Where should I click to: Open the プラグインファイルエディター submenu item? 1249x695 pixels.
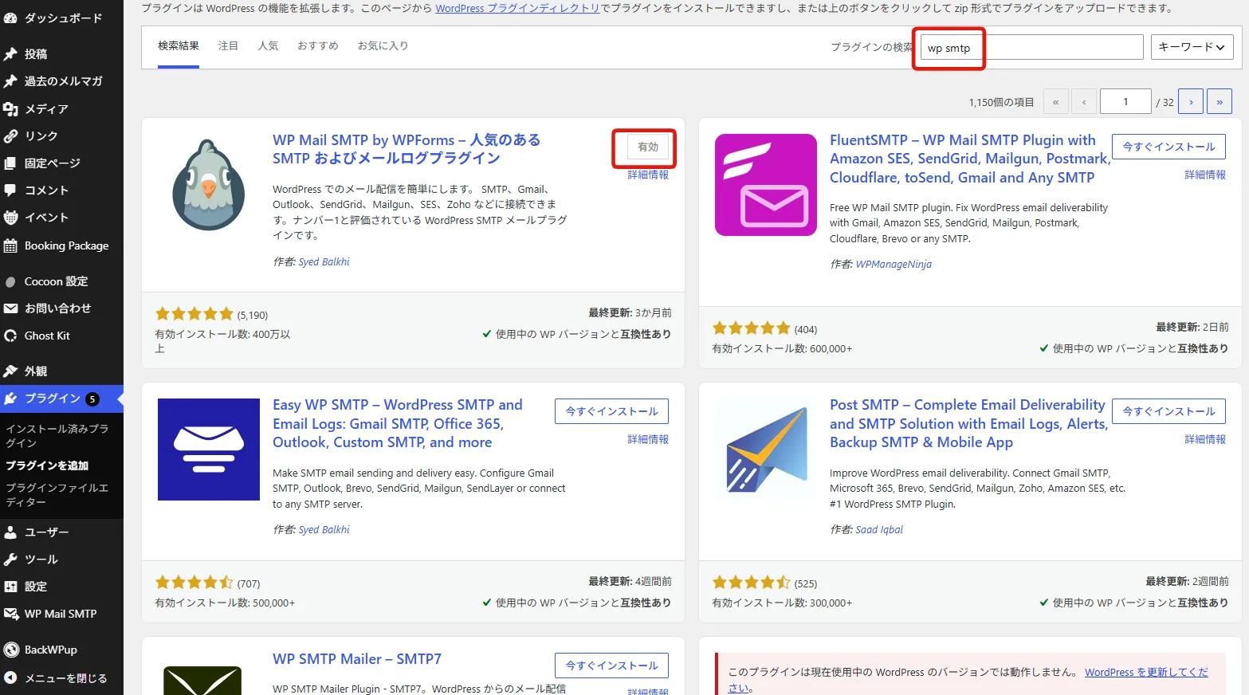pos(57,495)
